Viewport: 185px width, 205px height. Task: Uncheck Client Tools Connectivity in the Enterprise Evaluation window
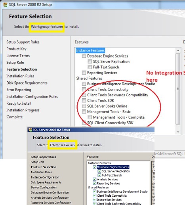(94, 195)
